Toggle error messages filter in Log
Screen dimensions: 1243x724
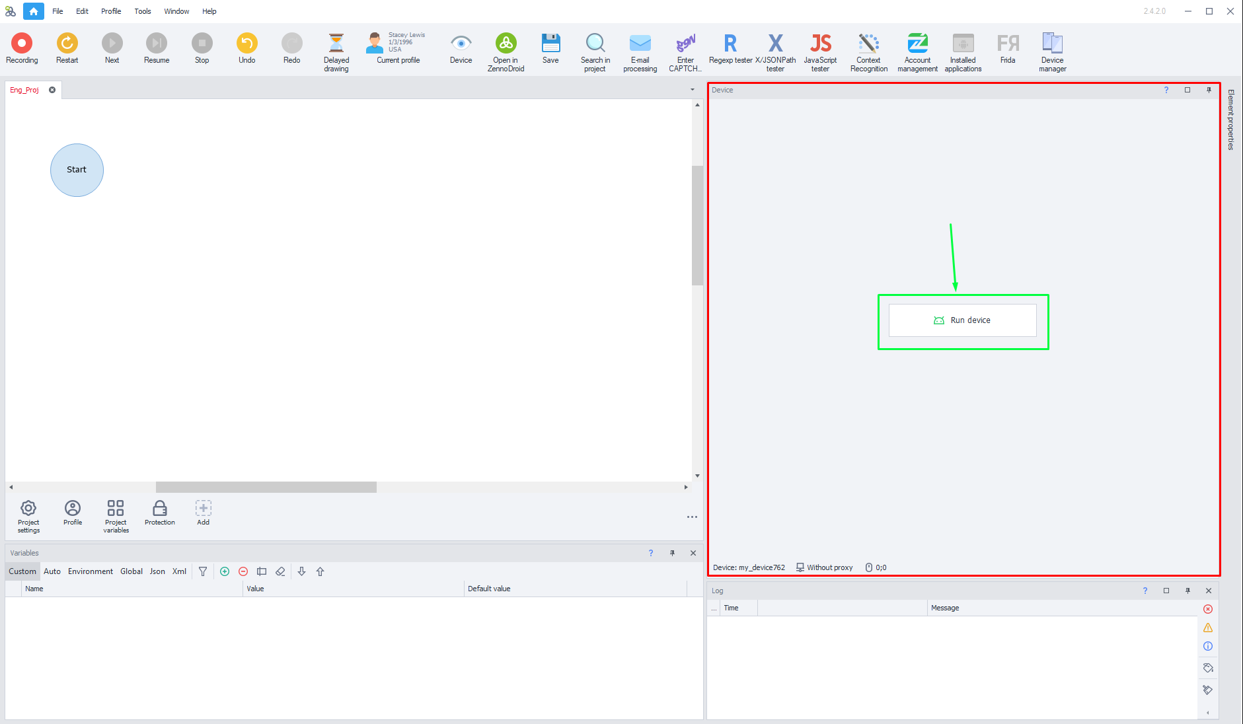[1208, 609]
